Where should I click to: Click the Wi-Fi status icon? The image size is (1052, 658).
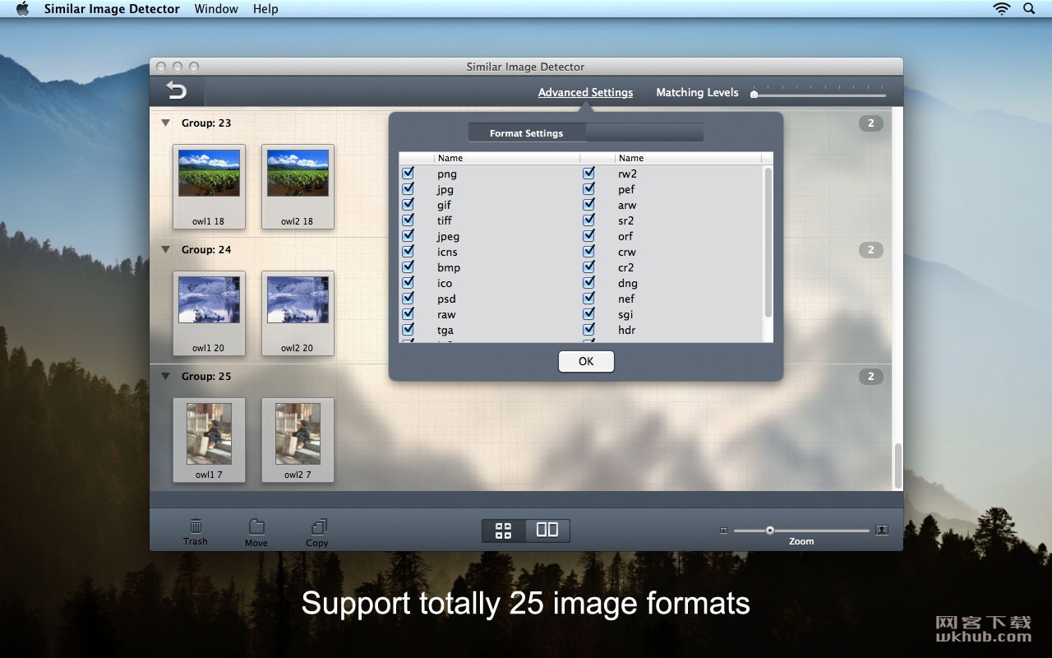[x=1001, y=9]
